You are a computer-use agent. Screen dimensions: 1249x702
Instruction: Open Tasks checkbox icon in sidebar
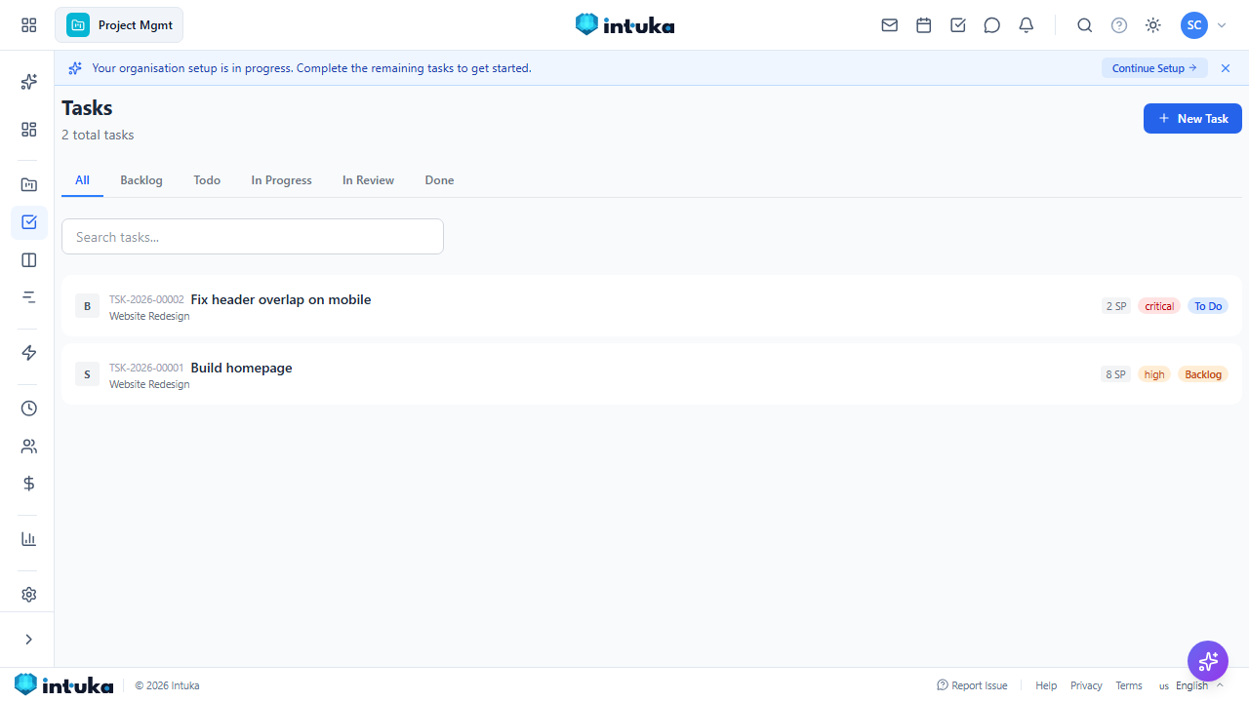(x=29, y=222)
